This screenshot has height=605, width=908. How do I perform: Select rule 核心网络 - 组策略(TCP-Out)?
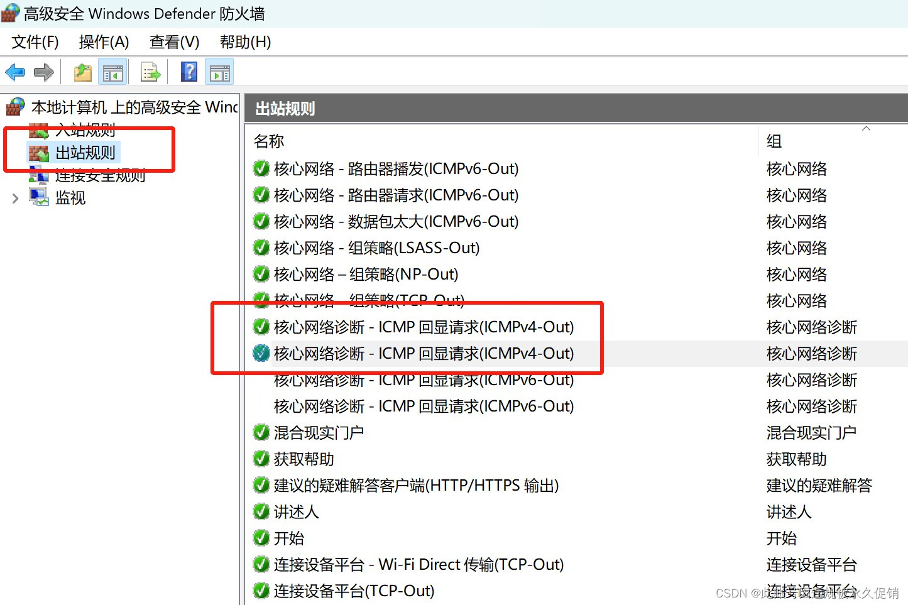pyautogui.click(x=369, y=300)
